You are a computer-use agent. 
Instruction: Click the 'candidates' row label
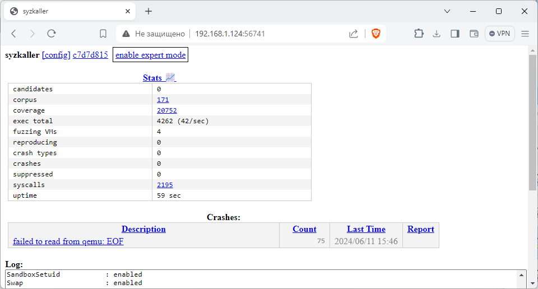click(x=33, y=89)
